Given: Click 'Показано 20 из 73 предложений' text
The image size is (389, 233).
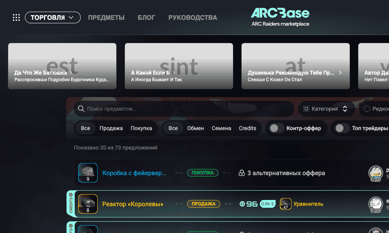Looking at the screenshot, I should click(x=116, y=148).
